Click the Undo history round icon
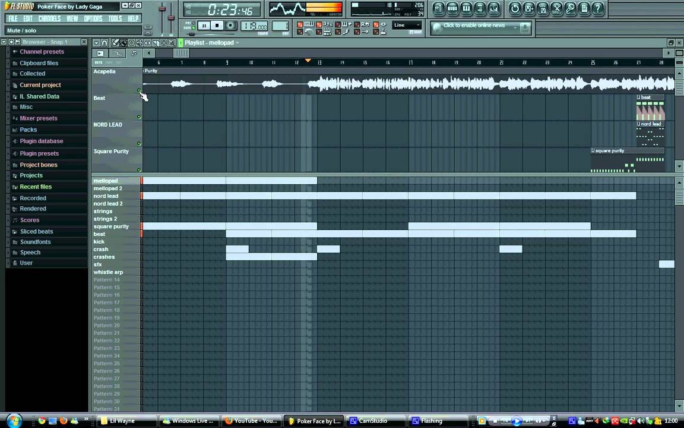The image size is (684, 428). coord(515,8)
